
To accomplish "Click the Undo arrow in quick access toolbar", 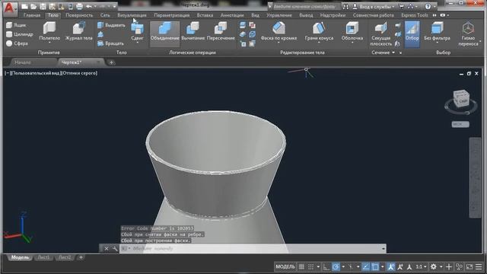I will pyautogui.click(x=89, y=6).
